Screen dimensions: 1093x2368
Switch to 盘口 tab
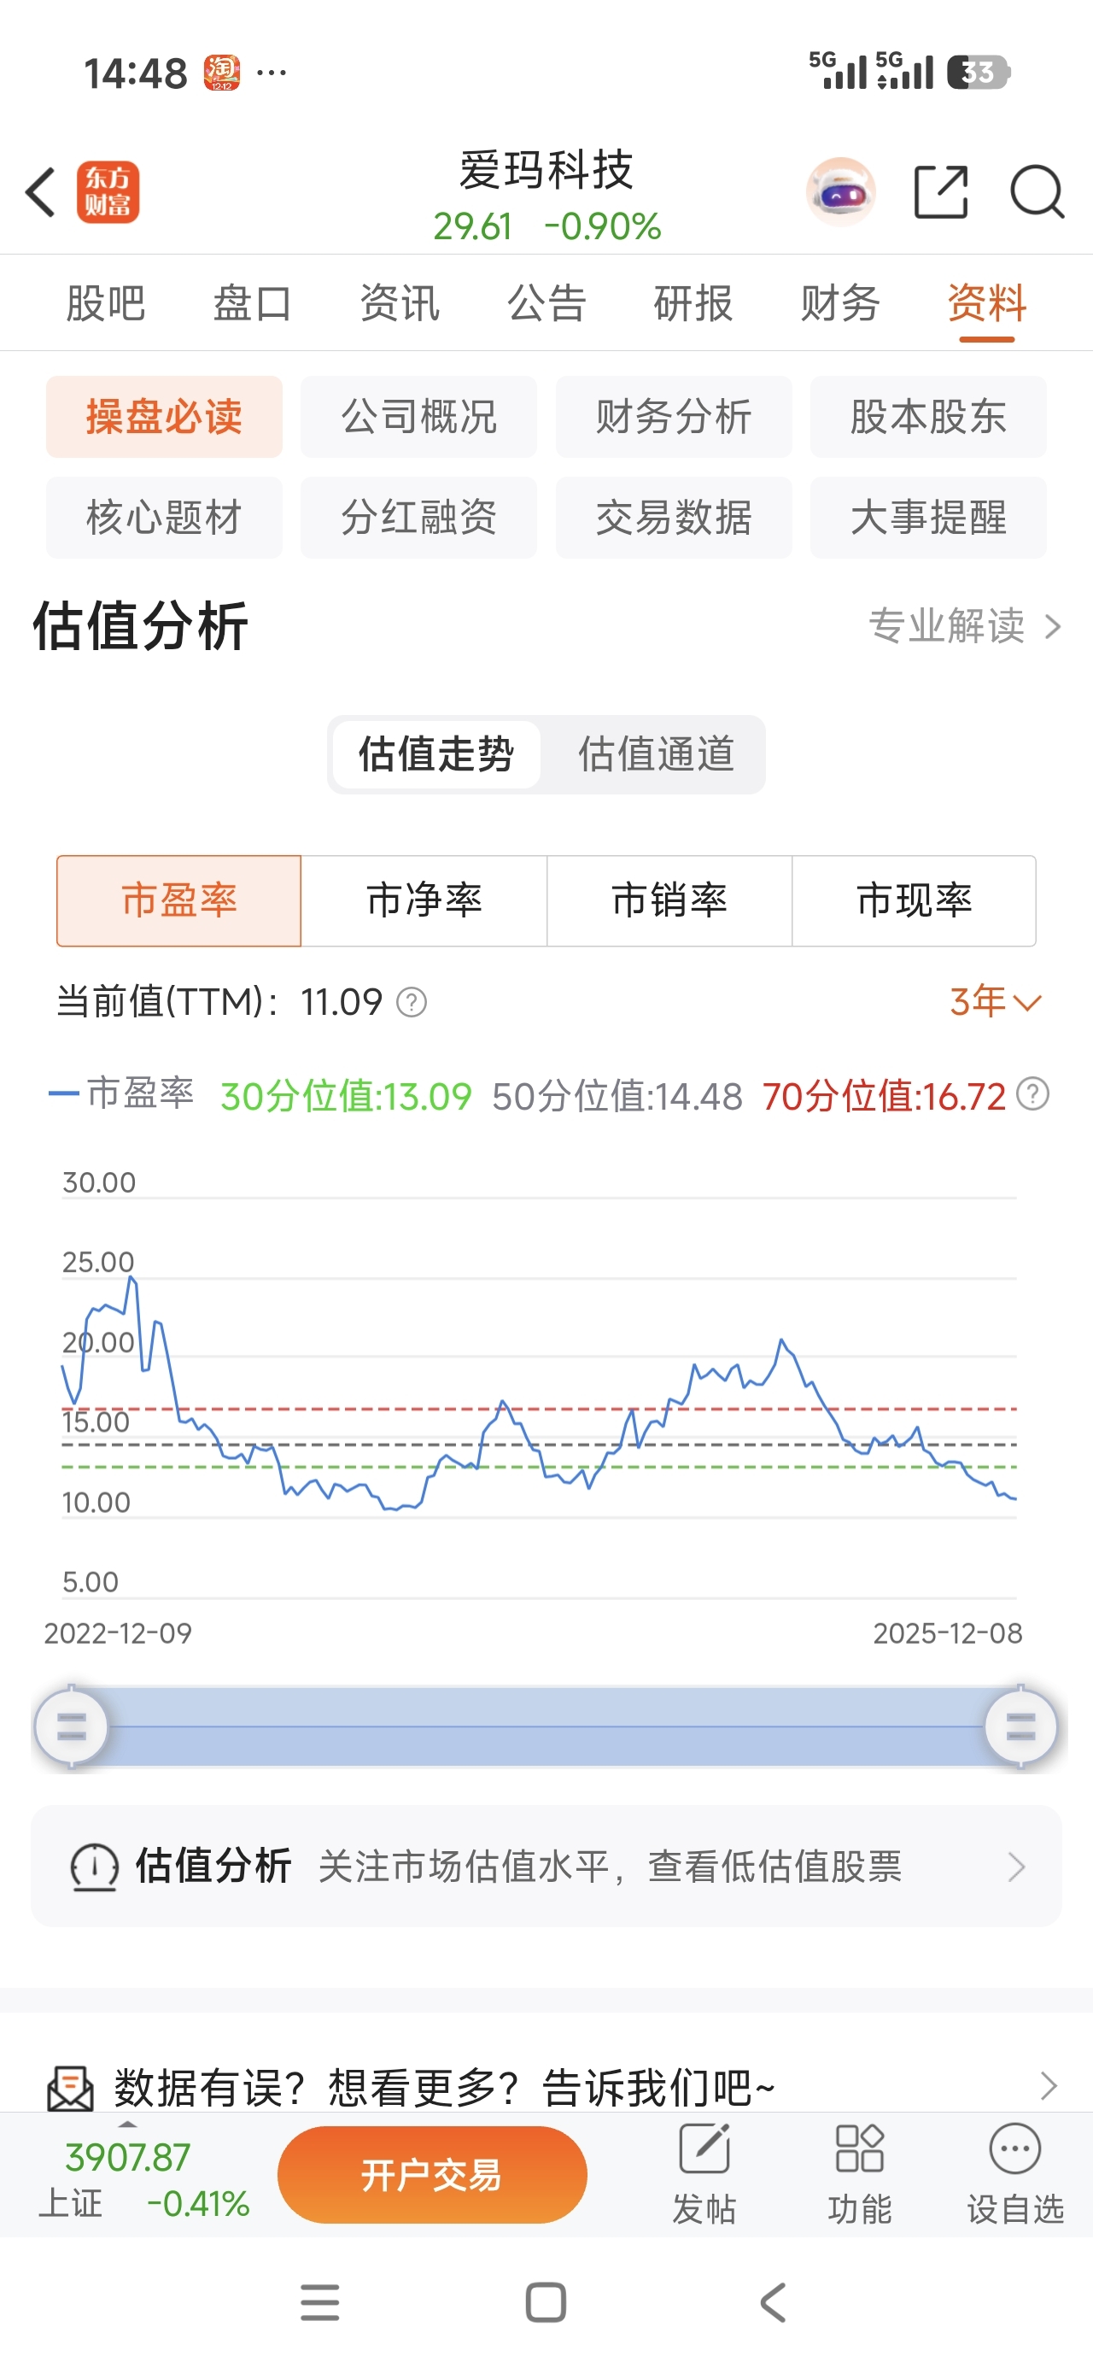point(252,303)
